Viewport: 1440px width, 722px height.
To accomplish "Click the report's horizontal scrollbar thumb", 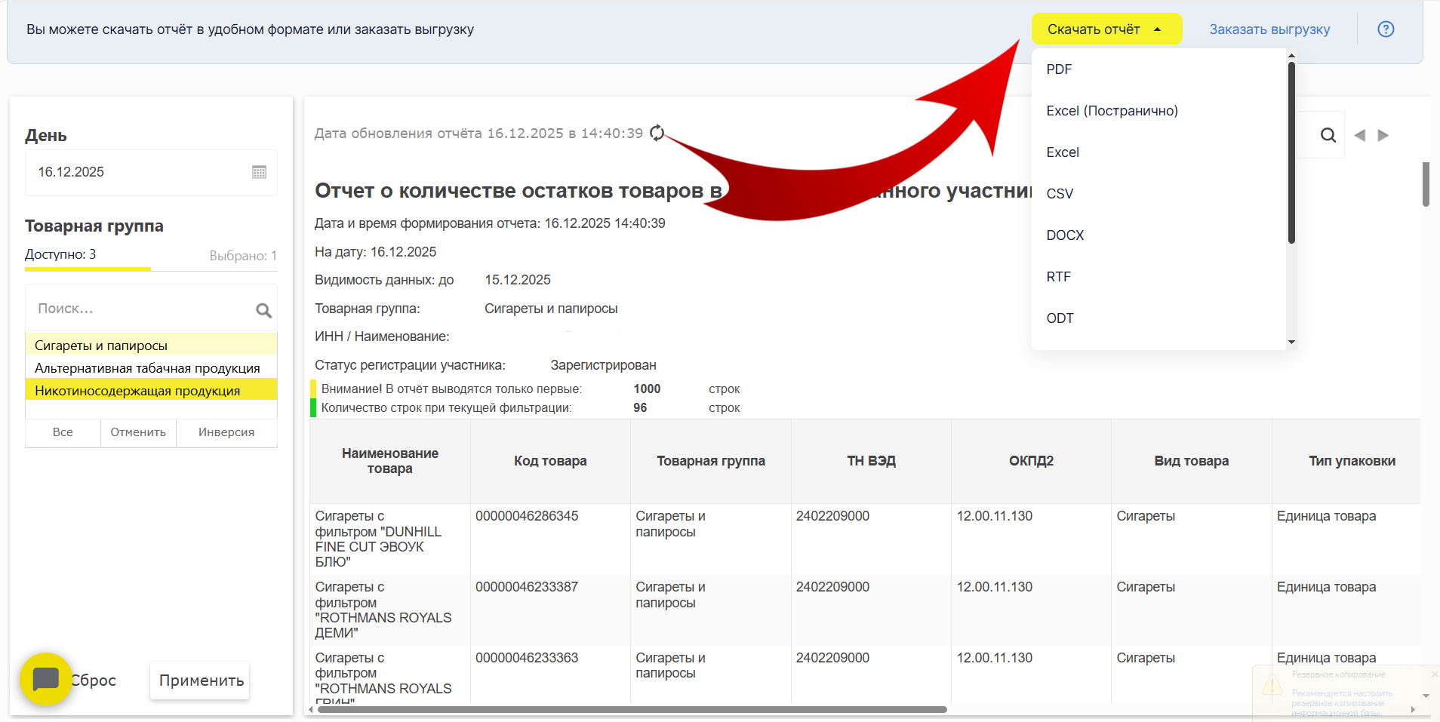I will pyautogui.click(x=632, y=710).
